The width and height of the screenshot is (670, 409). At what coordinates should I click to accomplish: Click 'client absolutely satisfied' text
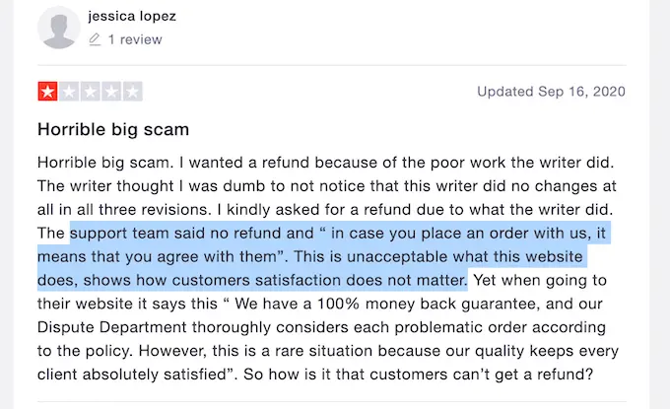point(132,375)
